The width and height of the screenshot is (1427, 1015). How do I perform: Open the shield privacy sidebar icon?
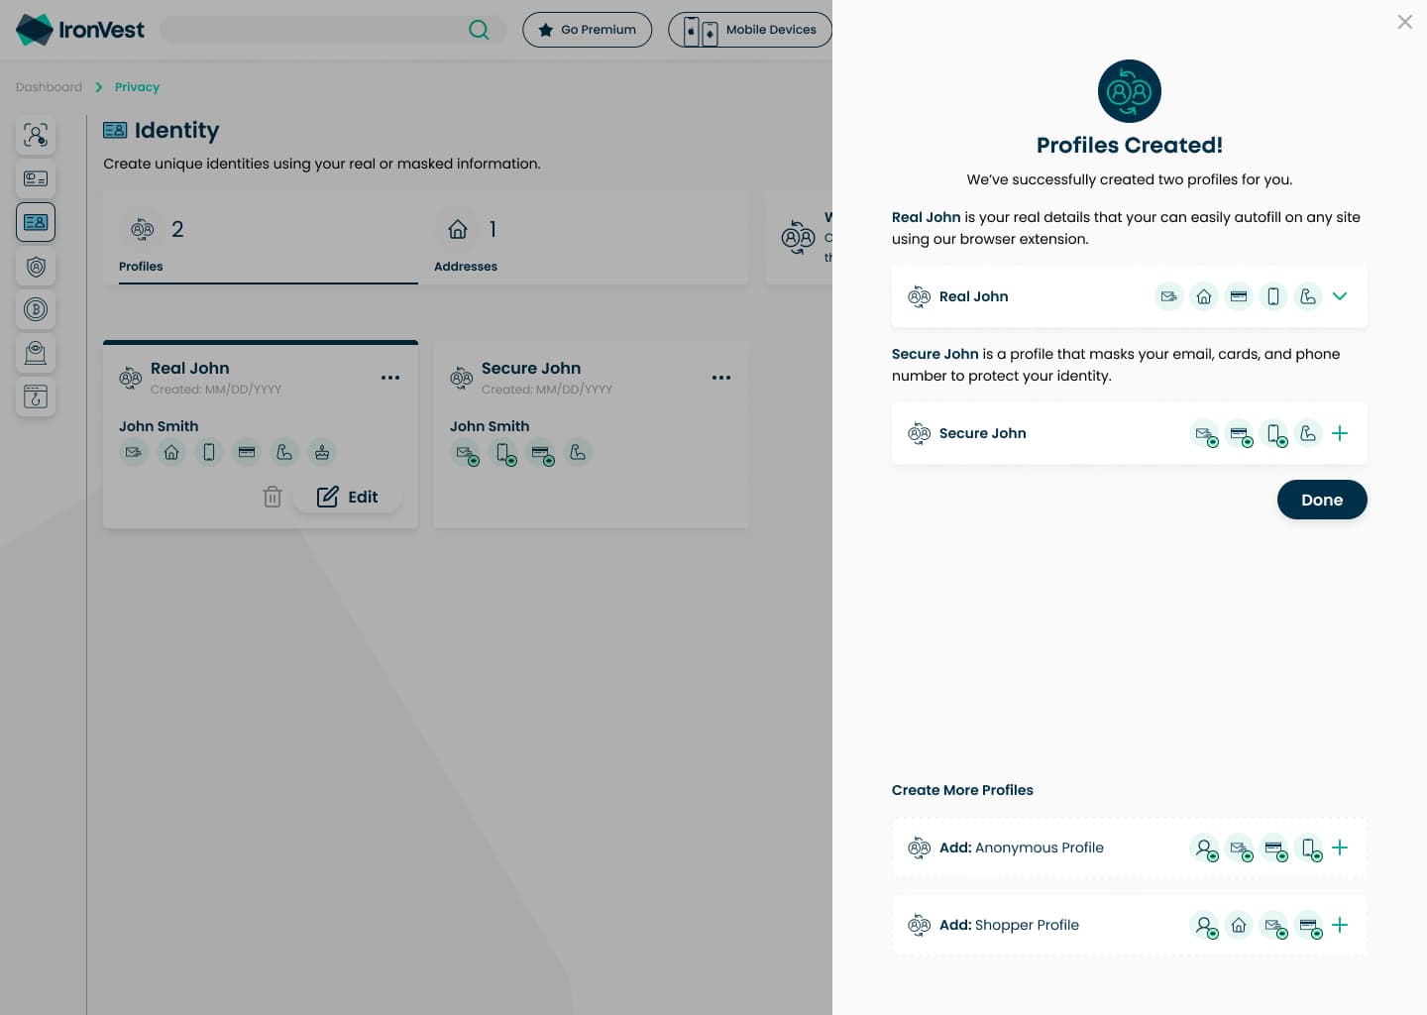(x=36, y=266)
